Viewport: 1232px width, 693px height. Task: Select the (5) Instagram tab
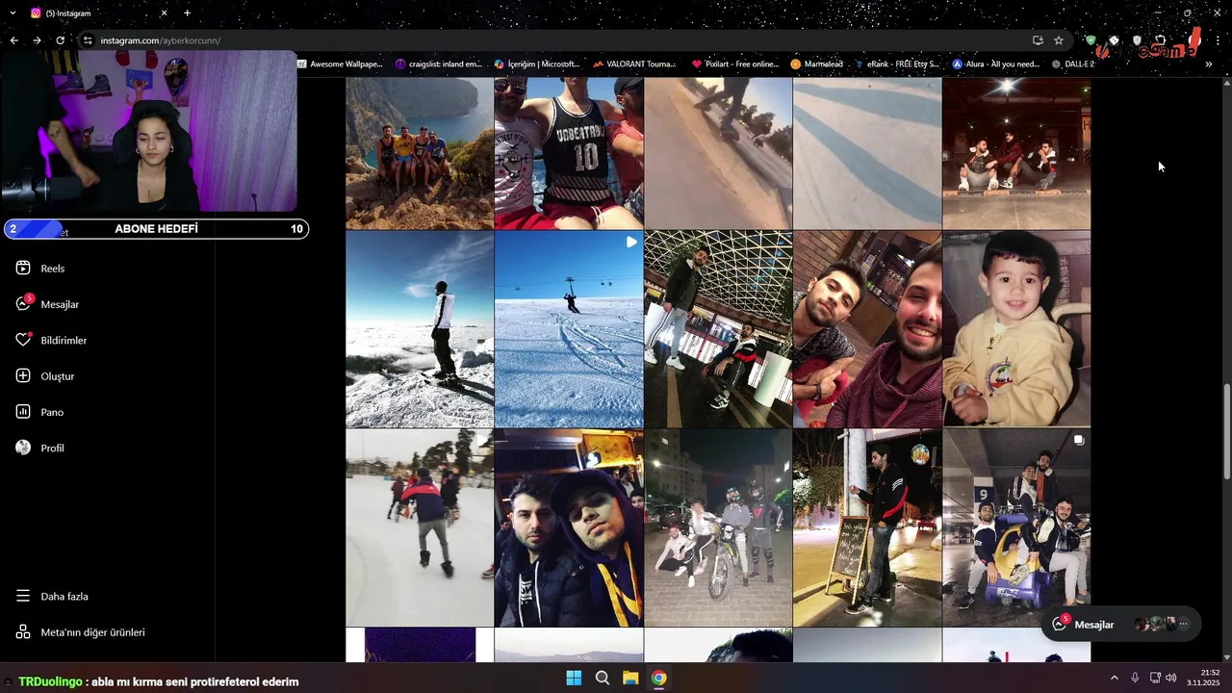(x=98, y=13)
